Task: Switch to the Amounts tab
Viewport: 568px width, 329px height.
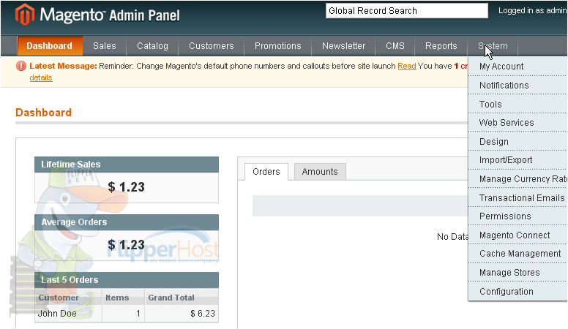Action: [320, 172]
